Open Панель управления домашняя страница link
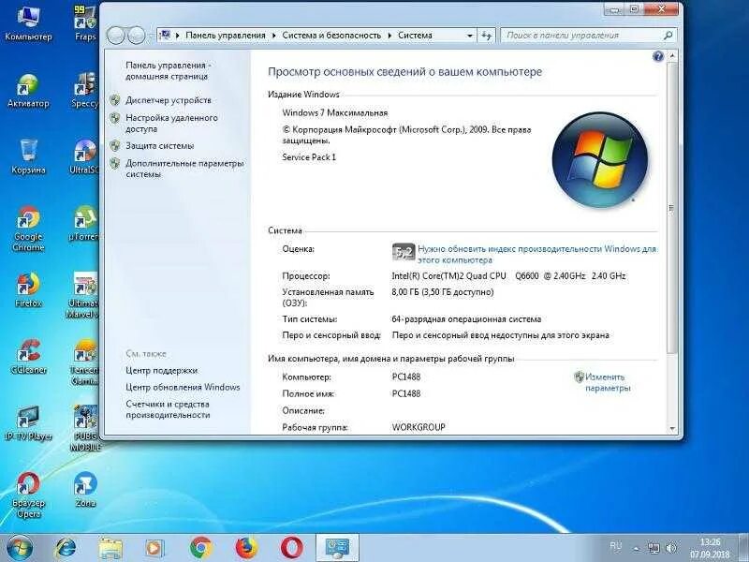Viewport: 749px width, 562px height. [168, 71]
